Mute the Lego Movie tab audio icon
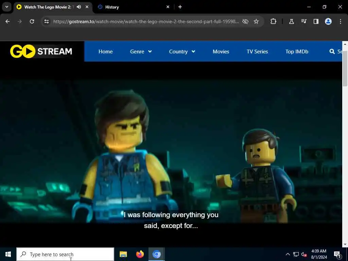 click(x=79, y=7)
